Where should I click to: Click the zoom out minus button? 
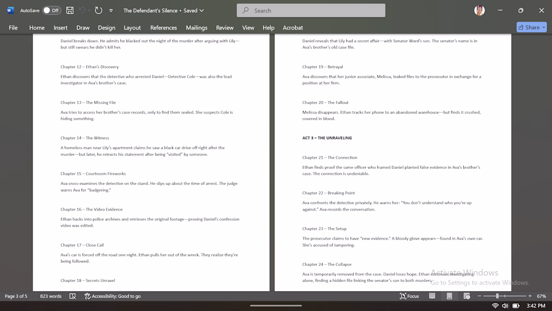coord(479,296)
